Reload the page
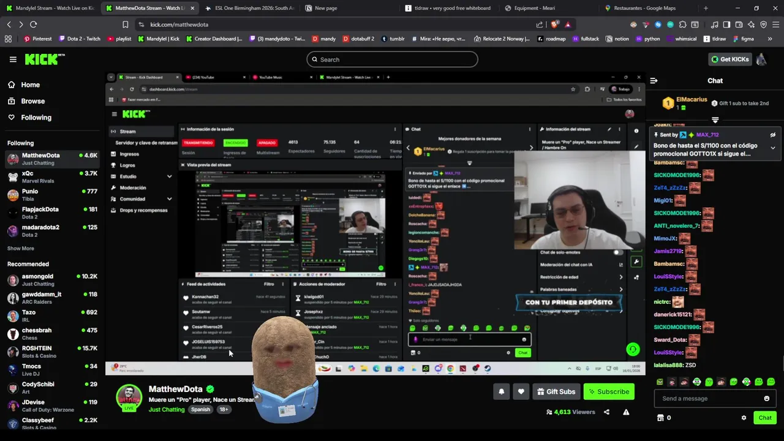 (x=33, y=24)
